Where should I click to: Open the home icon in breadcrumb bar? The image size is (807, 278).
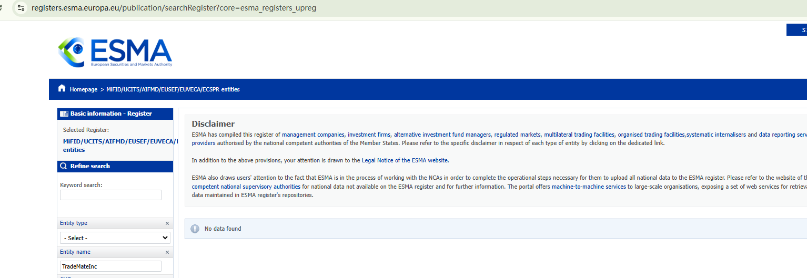point(62,88)
